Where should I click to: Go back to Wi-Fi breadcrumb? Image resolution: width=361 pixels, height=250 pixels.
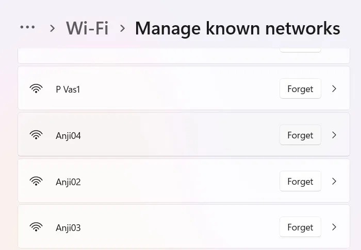click(x=87, y=28)
